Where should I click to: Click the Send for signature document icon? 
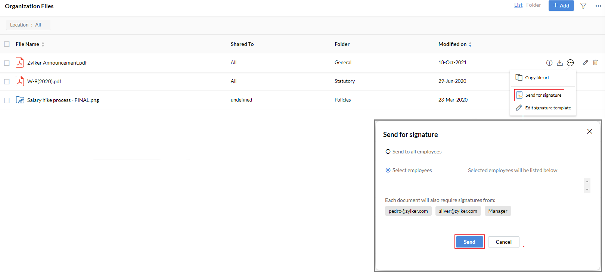coord(519,95)
